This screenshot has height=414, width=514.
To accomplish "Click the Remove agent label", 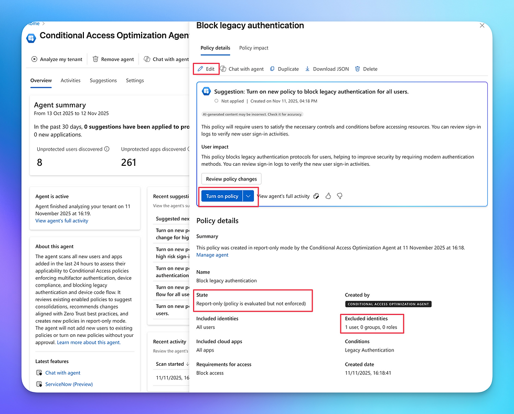I will [117, 59].
